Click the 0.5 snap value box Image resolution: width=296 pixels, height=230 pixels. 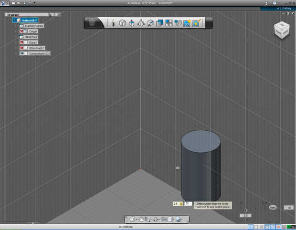tap(245, 215)
